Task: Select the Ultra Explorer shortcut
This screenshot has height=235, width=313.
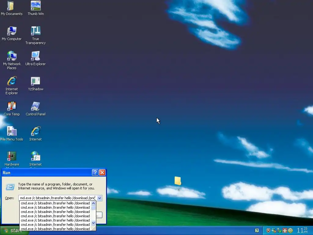Action: [35, 58]
